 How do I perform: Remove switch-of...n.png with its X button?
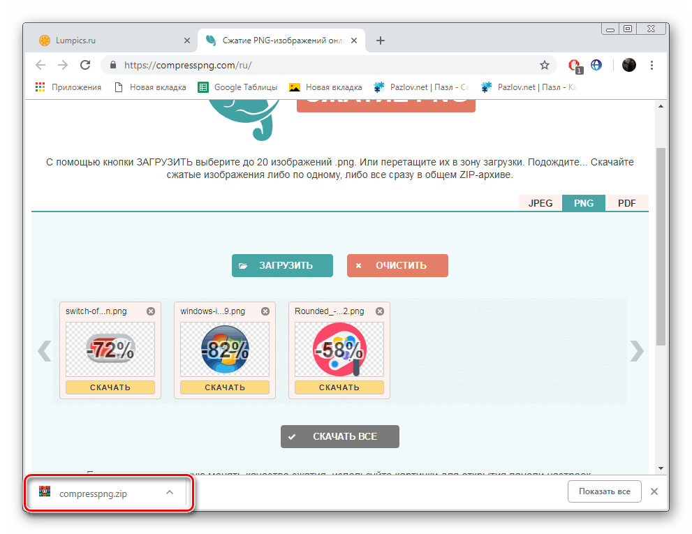[150, 311]
